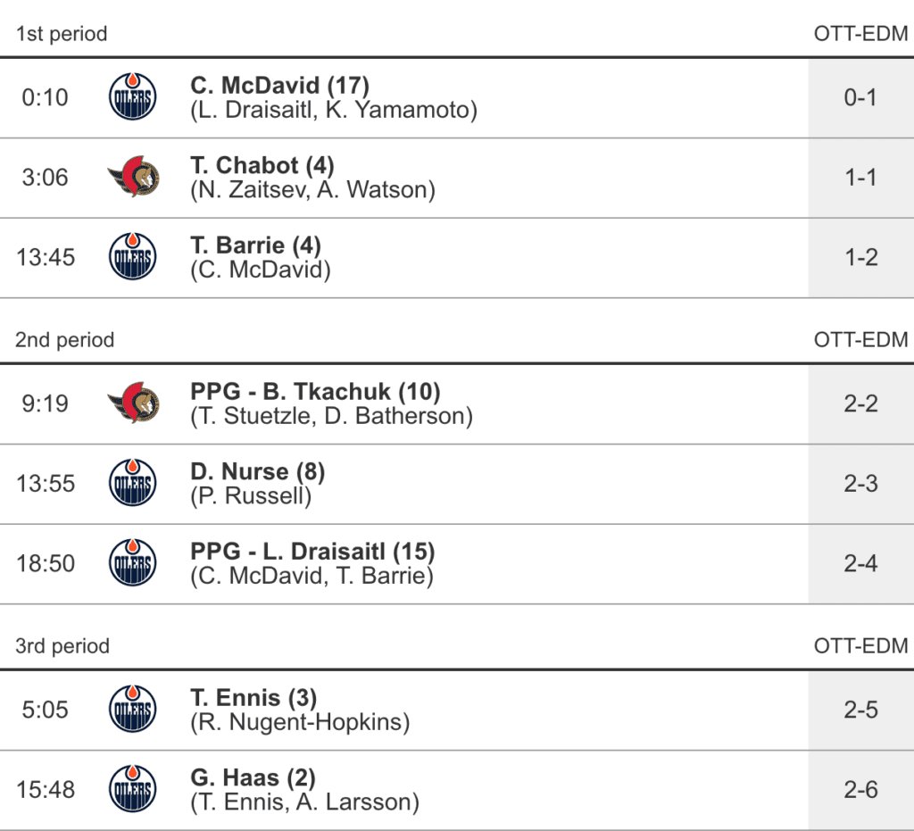Click the 3rd period header

click(62, 646)
